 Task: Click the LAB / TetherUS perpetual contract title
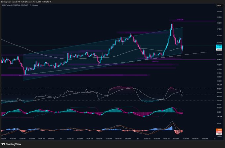coord(20,5)
